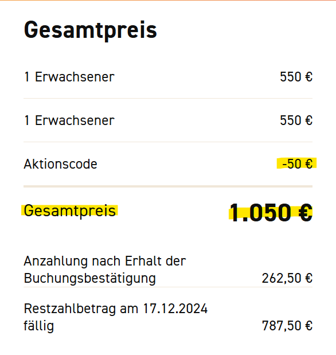The height and width of the screenshot is (355, 336).
Task: Select the first 1 Erwachsener label
Action: point(69,77)
